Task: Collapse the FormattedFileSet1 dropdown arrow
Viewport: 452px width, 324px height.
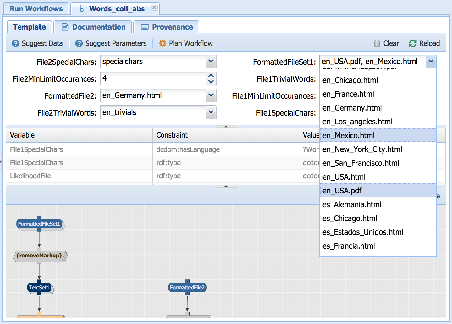Action: 431,62
